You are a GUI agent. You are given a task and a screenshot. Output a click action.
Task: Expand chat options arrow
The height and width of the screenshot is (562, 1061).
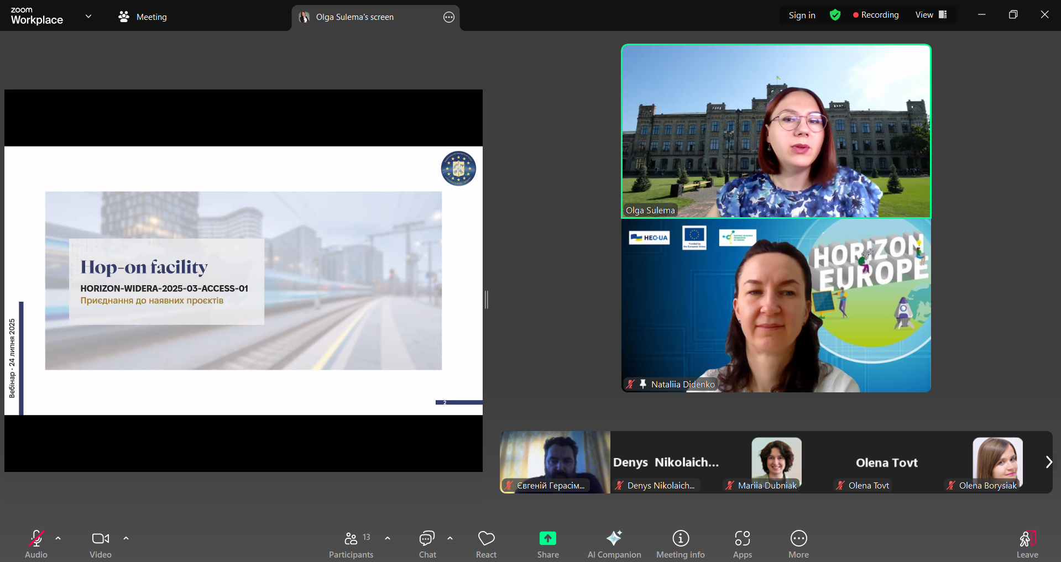tap(450, 538)
